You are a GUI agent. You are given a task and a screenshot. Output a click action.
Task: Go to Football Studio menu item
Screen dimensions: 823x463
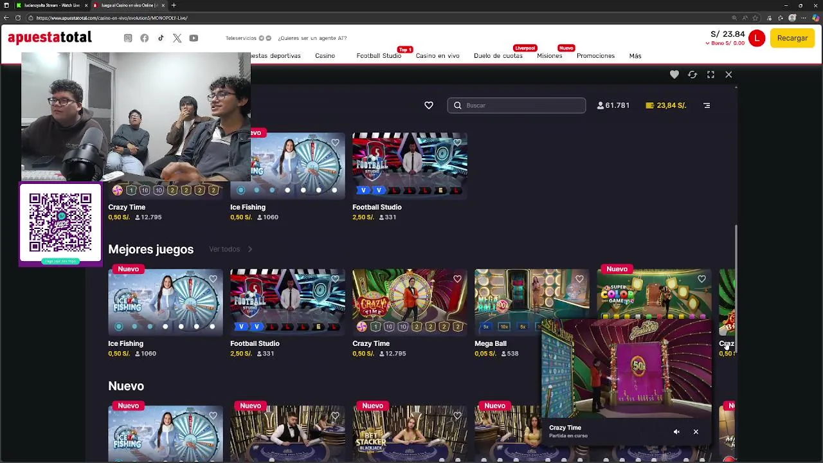(379, 56)
